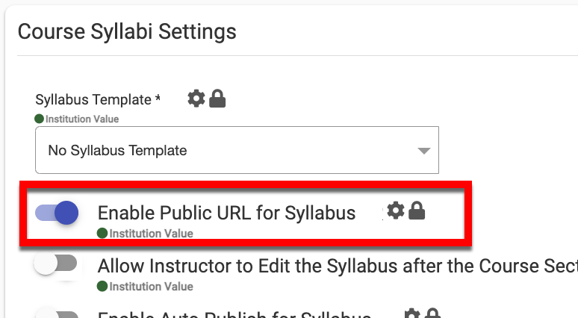Click the lock icon for Enable Public URL
Image resolution: width=578 pixels, height=318 pixels.
(x=417, y=211)
